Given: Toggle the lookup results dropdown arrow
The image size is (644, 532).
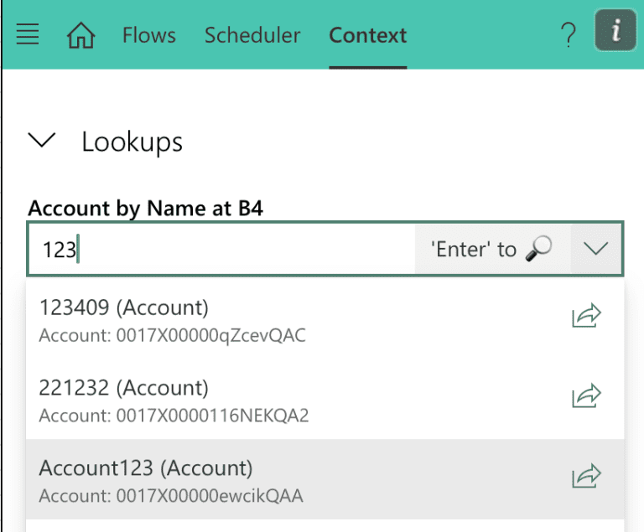Looking at the screenshot, I should 596,249.
